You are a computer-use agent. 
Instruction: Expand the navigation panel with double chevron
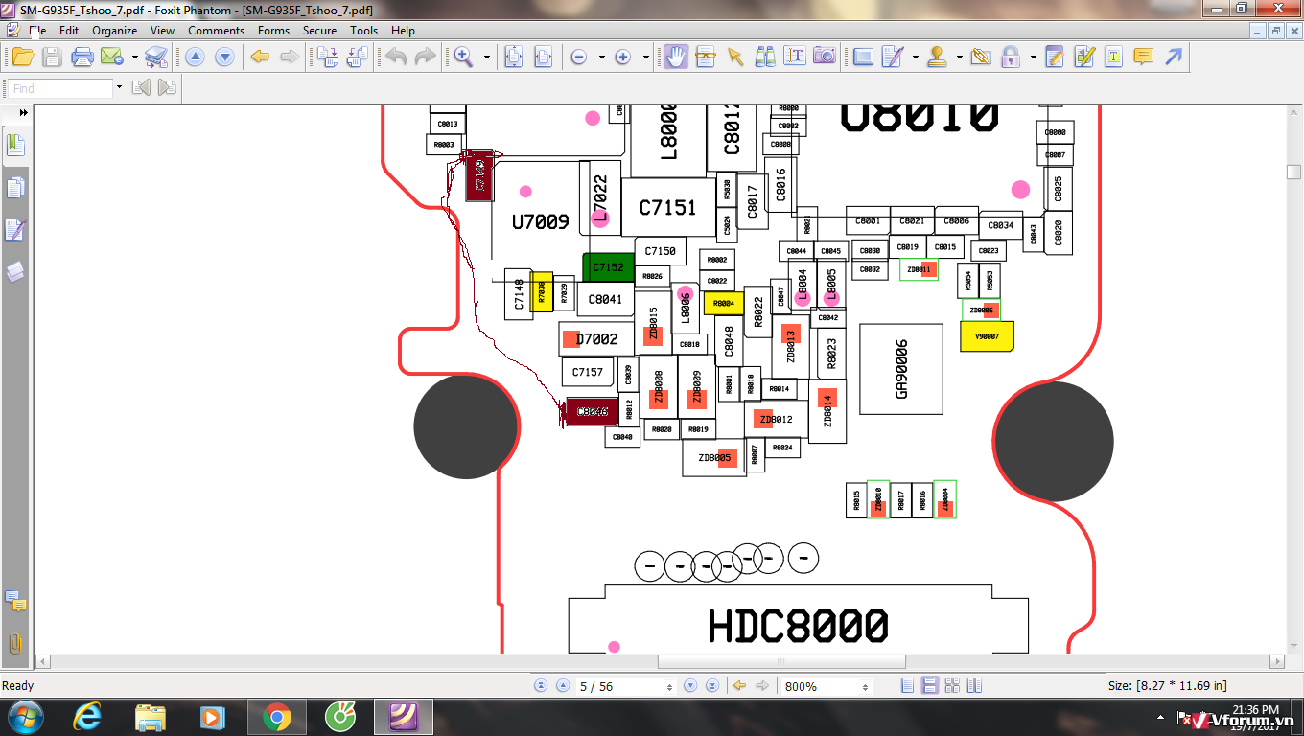point(23,113)
